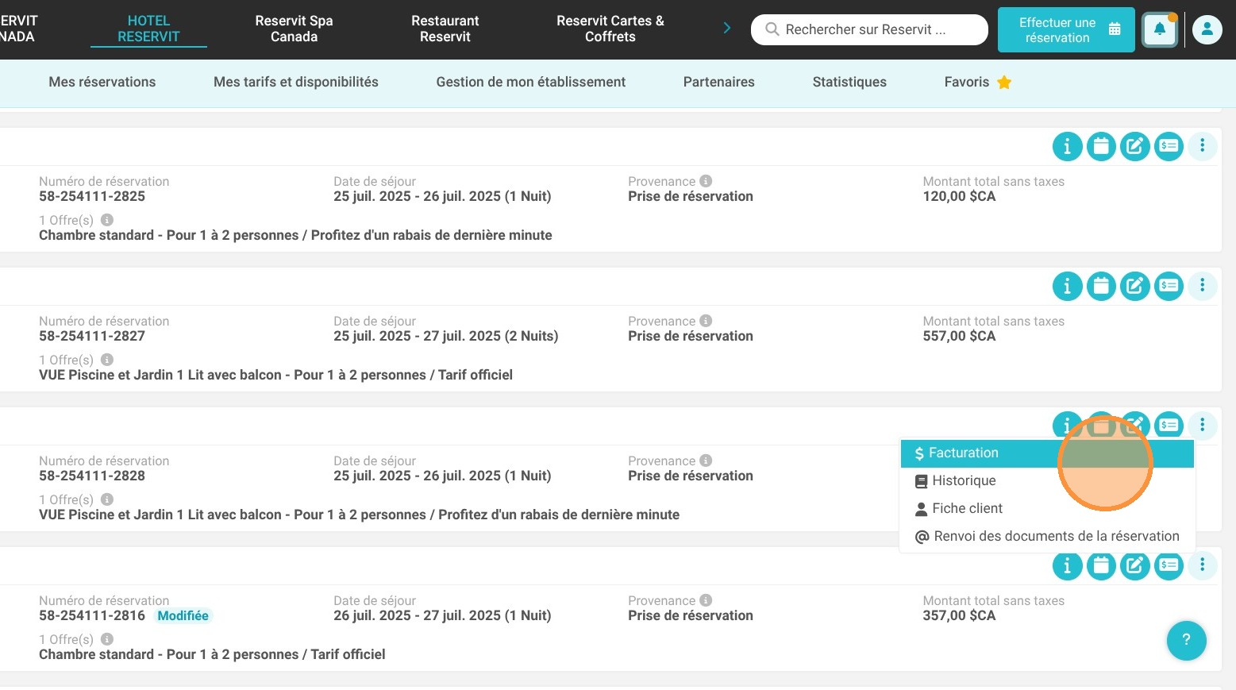
Task: Click Effectuer une réservation button
Action: (1066, 30)
